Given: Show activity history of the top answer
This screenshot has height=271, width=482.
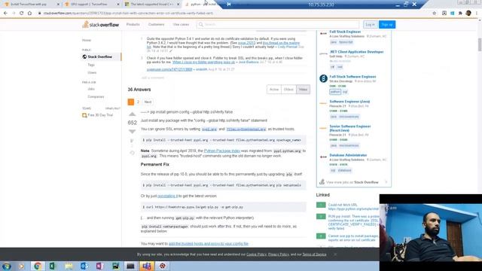Looking at the screenshot, I should (x=133, y=153).
